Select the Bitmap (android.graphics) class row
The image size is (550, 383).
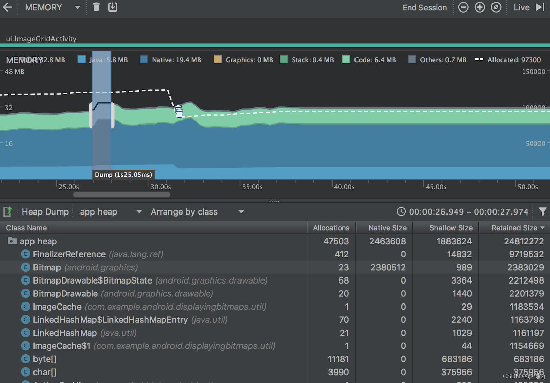point(275,267)
